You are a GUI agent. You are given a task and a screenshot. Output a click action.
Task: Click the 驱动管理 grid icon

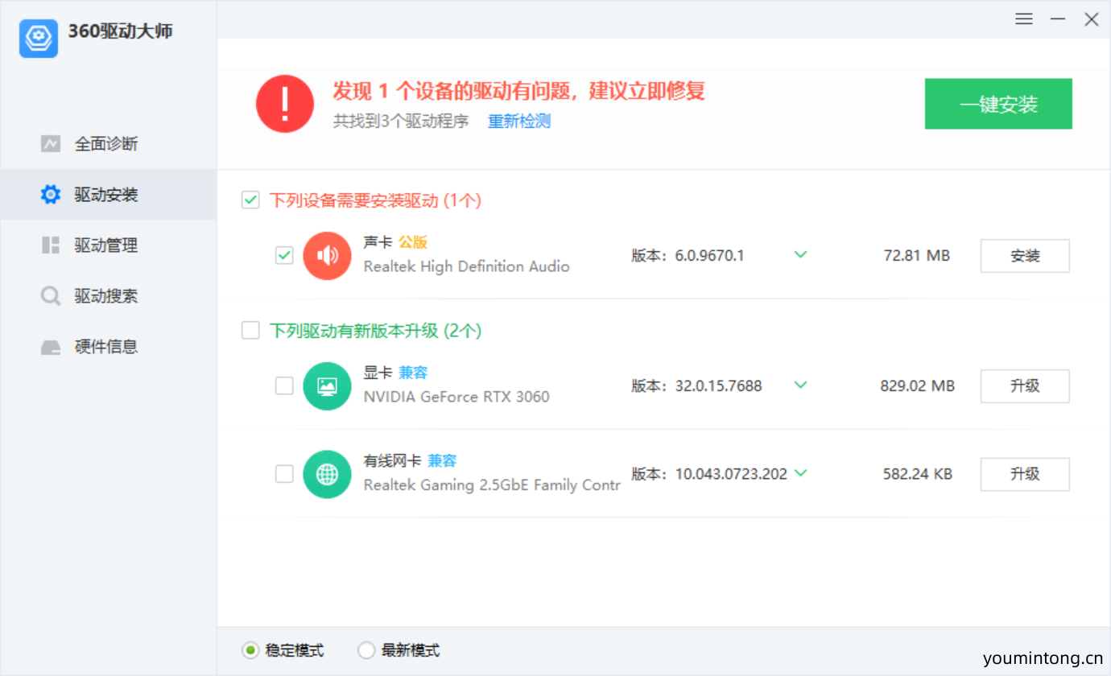coord(51,245)
